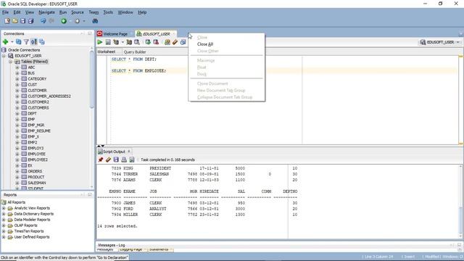464x261 pixels.
Task: Click the Forward navigation icon
Action: click(x=78, y=21)
